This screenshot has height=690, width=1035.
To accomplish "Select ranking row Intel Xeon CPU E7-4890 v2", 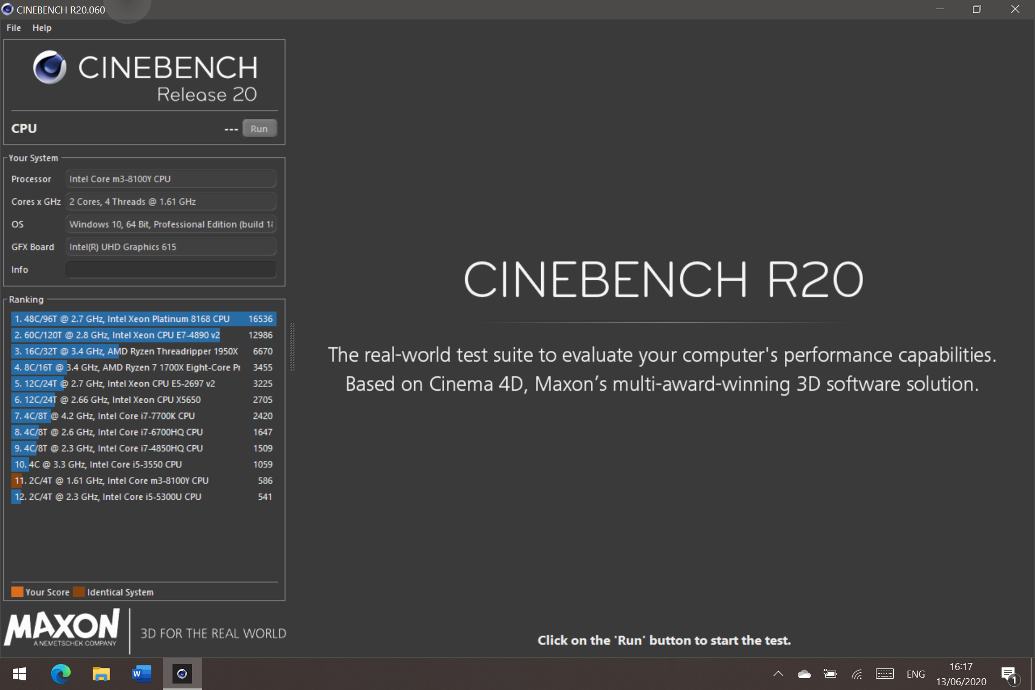I will (x=144, y=335).
